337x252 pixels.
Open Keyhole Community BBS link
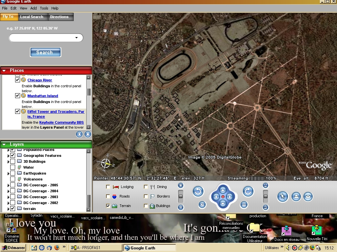[62, 122]
